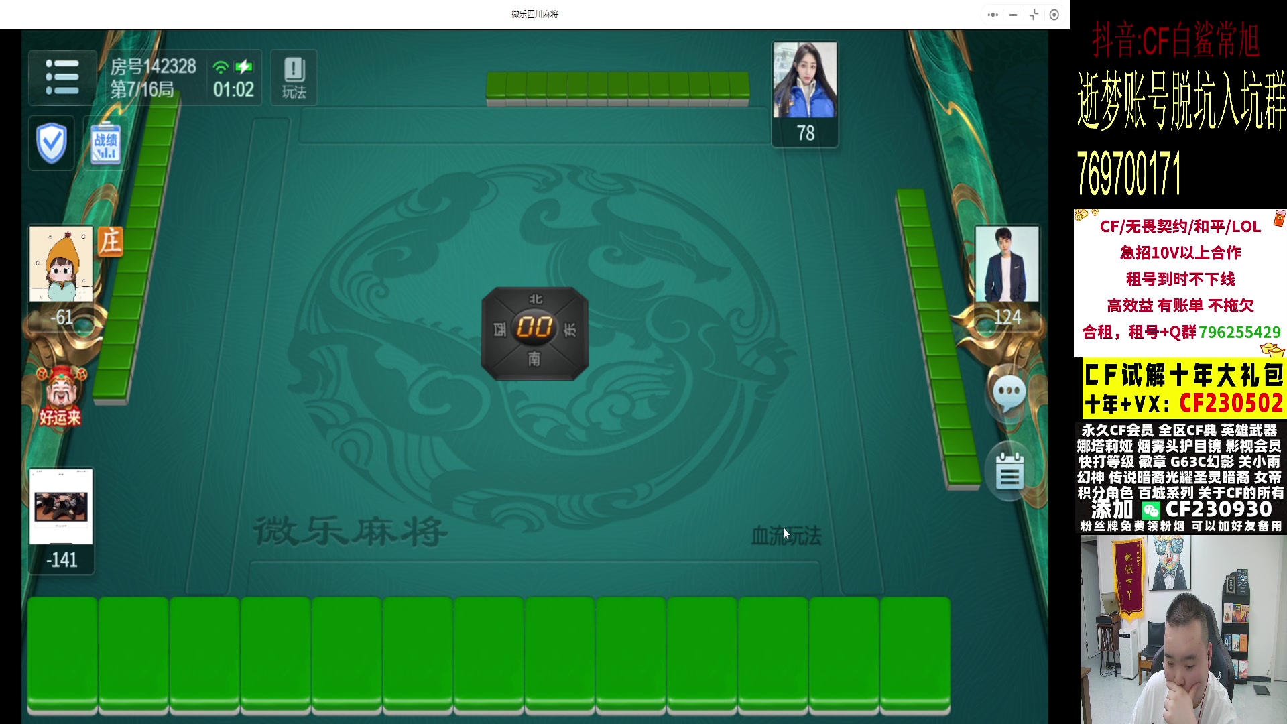
Task: Click the top player's avatar
Action: [x=804, y=80]
